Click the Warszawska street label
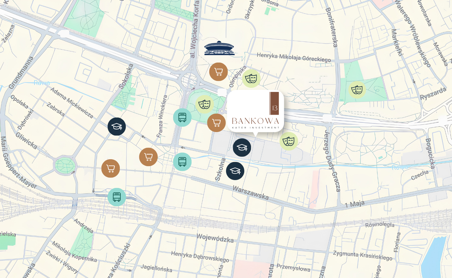The width and height of the screenshot is (452, 278). pyautogui.click(x=251, y=193)
